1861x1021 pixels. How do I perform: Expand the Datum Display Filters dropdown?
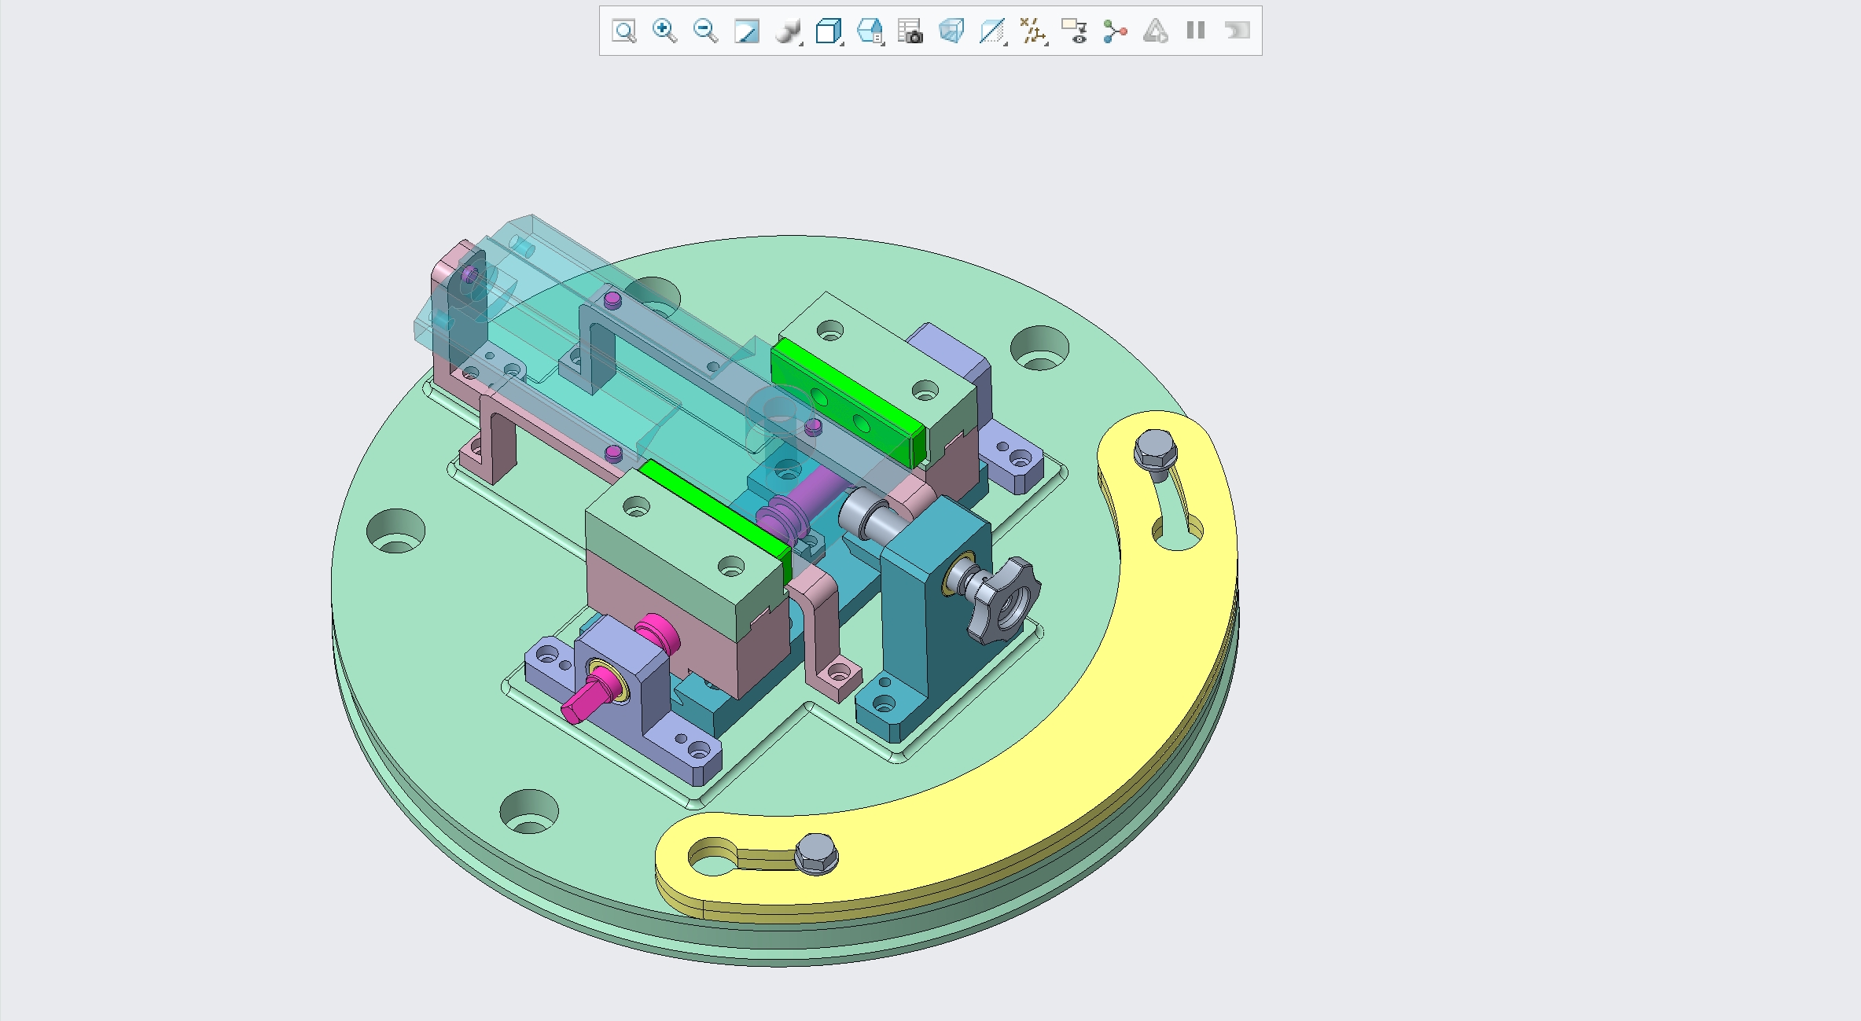coord(1033,31)
